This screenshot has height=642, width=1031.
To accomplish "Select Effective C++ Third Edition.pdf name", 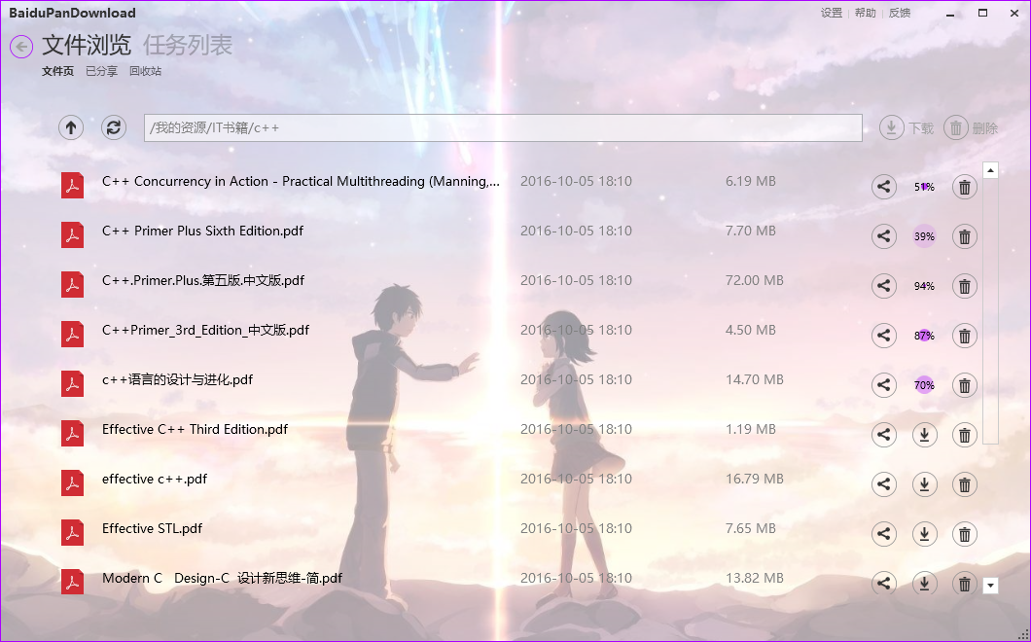I will point(195,430).
